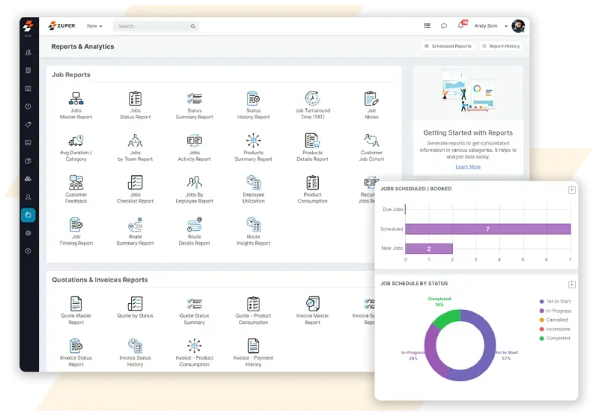
Task: Open the Employee Utilization report icon
Action: click(x=253, y=182)
